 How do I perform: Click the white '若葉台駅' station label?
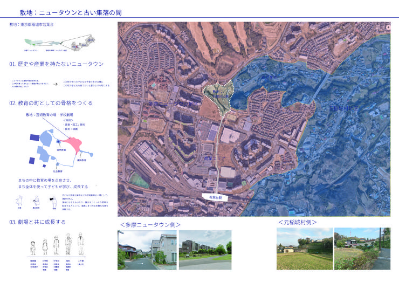point(215,197)
